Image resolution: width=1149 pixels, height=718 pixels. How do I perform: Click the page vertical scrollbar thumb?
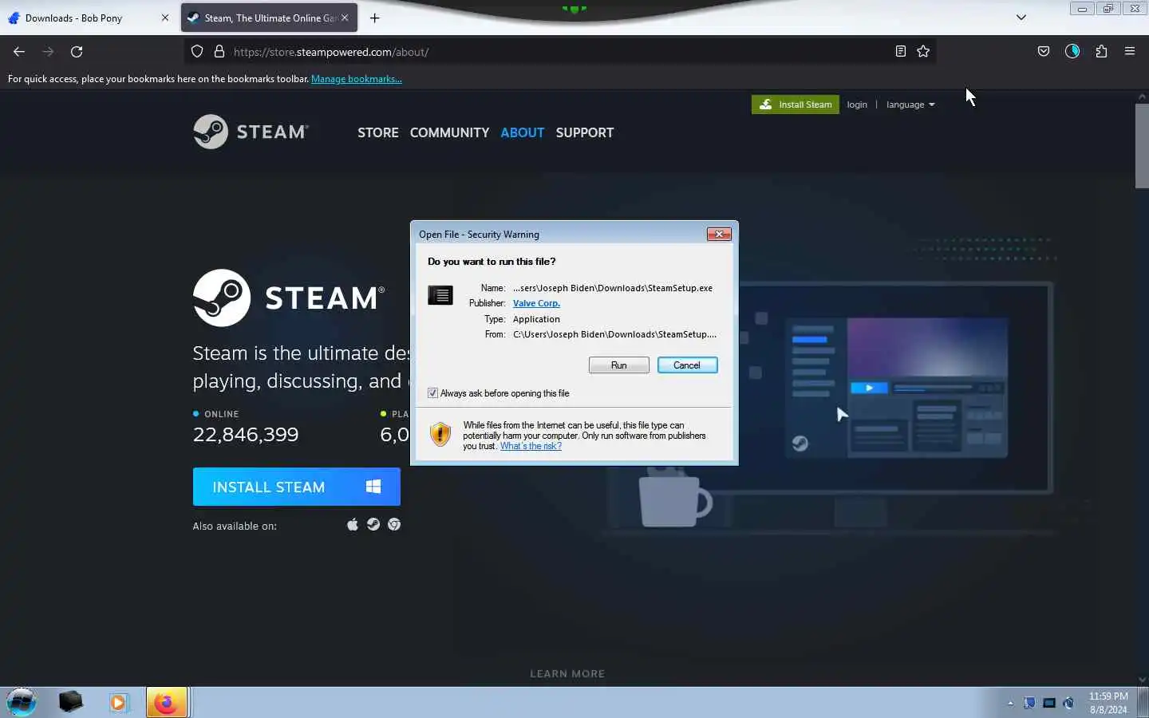point(1142,146)
